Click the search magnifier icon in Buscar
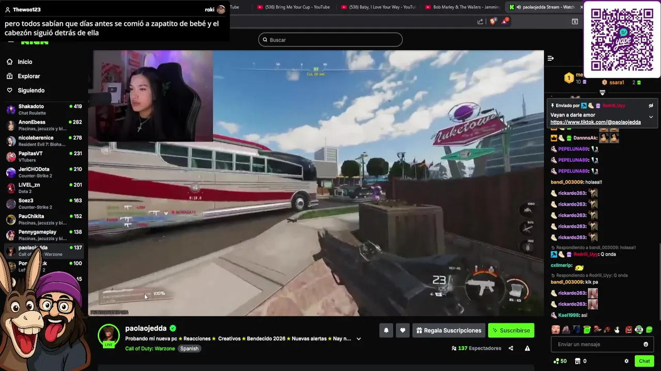The image size is (661, 371). (x=265, y=40)
